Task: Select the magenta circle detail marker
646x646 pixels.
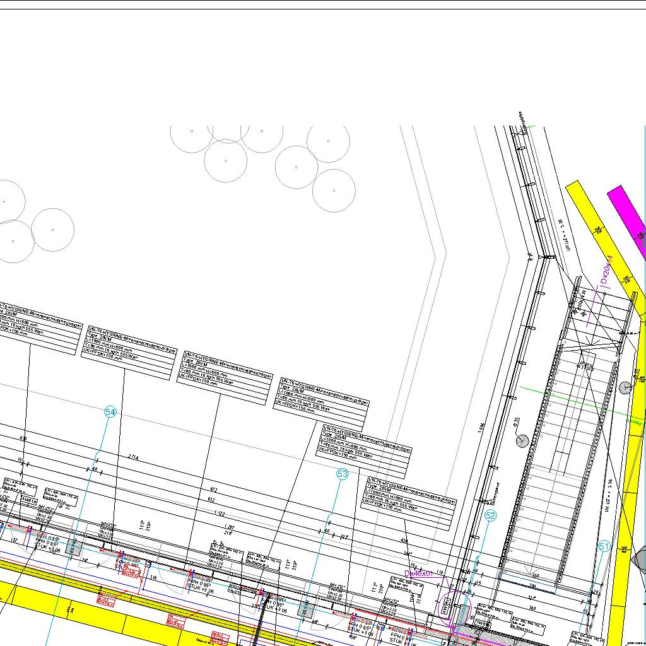Action: [x=454, y=608]
